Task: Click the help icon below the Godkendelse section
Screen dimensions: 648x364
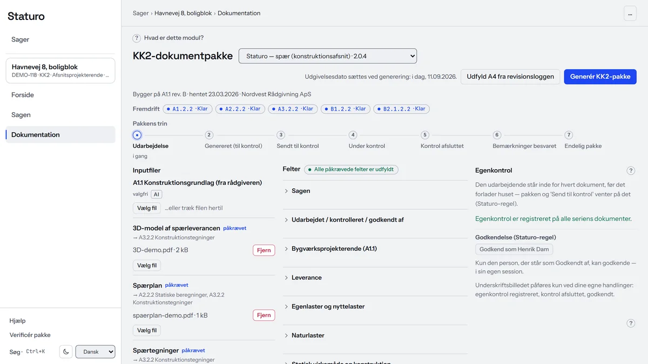Action: (x=631, y=323)
